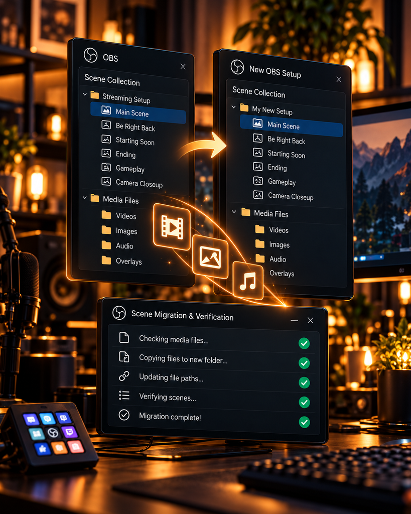Select Ending scene in New OBS Setup
Screen dimensions: 411x514
point(277,168)
